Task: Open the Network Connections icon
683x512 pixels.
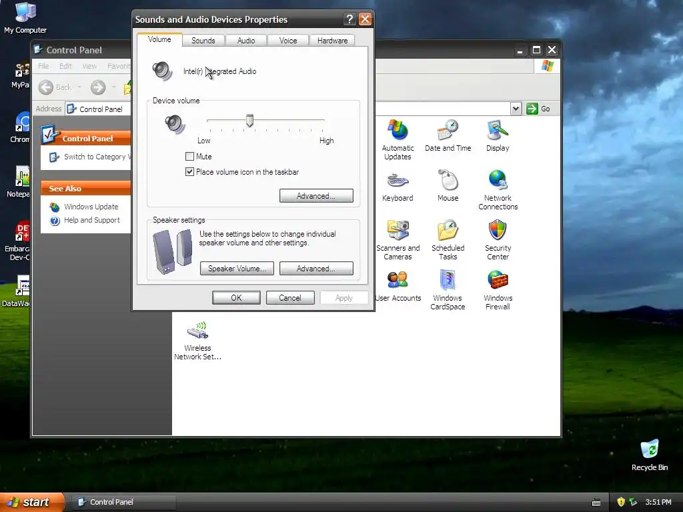Action: 498,190
